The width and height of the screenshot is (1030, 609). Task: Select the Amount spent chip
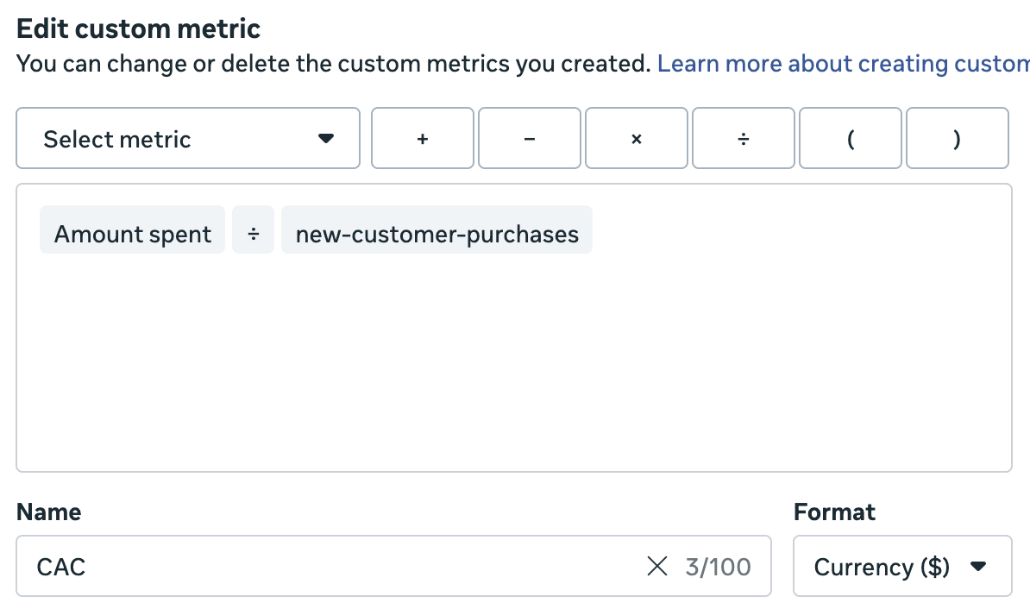click(133, 235)
